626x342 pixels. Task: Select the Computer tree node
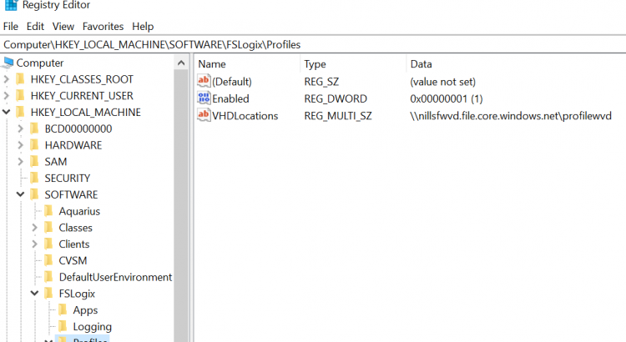(40, 63)
